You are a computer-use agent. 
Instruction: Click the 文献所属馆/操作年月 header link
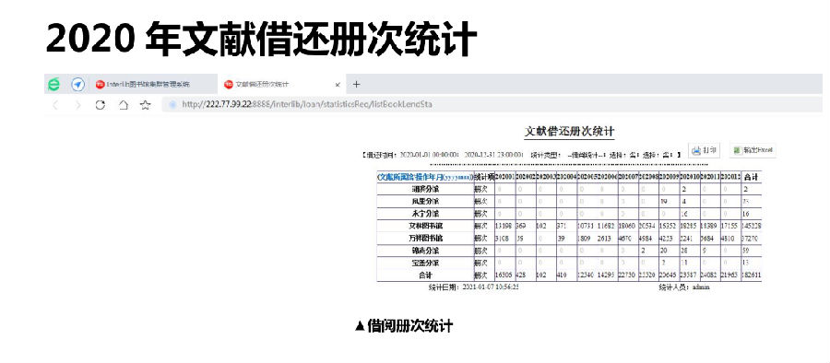(x=425, y=177)
